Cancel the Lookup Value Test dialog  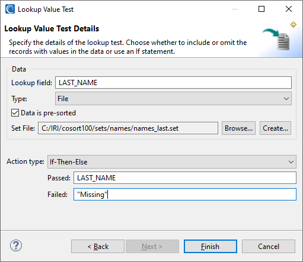click(269, 246)
